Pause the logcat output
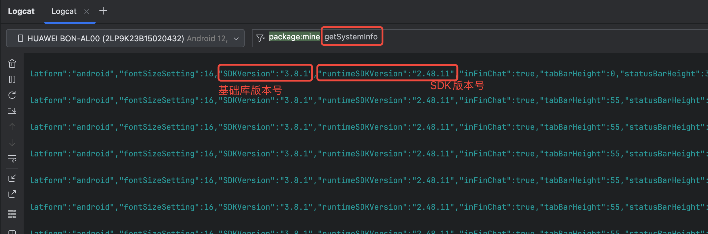 [x=12, y=79]
